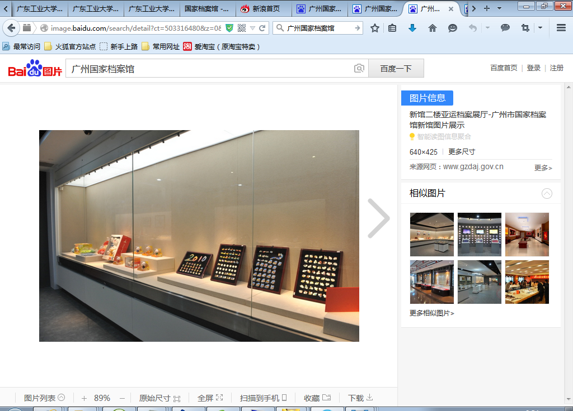Open Firefox downloads arrow icon
Viewport: 573px width, 411px height.
(x=412, y=28)
